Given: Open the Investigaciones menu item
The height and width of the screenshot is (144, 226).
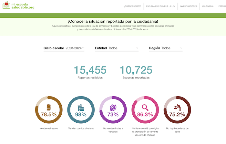Looking at the screenshot, I should point(188,6).
